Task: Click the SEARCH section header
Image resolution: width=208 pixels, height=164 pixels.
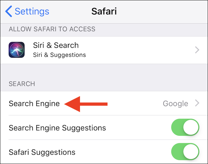Action: pos(22,84)
